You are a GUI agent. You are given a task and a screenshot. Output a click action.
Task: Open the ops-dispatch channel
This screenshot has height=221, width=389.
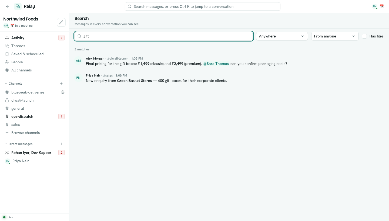click(35, 116)
